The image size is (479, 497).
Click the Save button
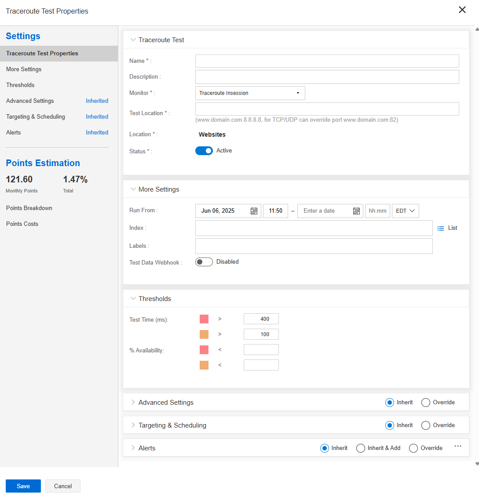click(23, 486)
